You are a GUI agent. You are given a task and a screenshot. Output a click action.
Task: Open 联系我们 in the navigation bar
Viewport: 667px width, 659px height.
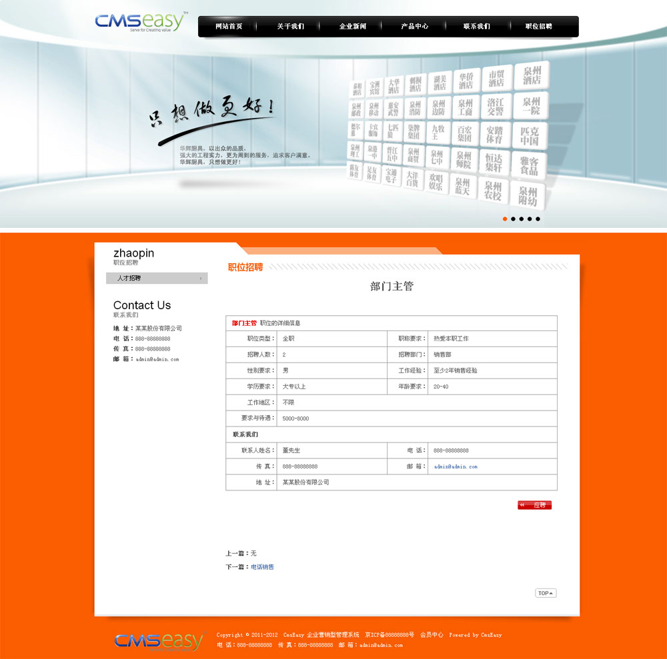pos(476,27)
